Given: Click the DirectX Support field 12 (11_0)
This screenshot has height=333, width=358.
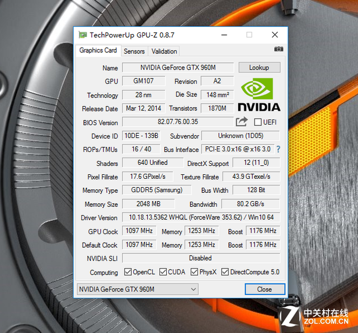Looking at the screenshot, I should (256, 163).
